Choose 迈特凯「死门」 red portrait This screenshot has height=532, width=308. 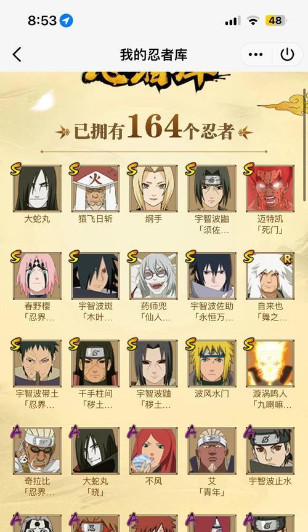[x=270, y=188]
